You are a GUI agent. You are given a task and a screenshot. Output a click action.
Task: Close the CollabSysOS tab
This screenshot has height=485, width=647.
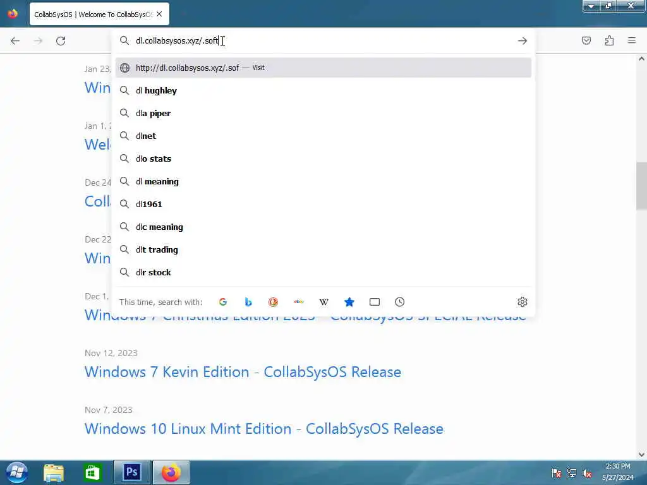coord(159,14)
